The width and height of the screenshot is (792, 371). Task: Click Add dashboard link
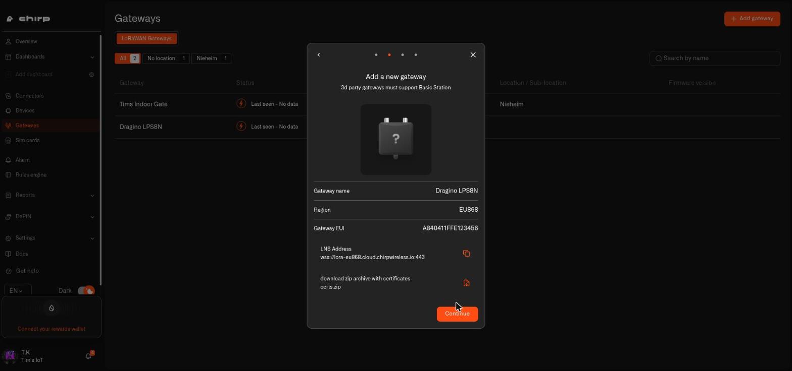[x=34, y=75]
